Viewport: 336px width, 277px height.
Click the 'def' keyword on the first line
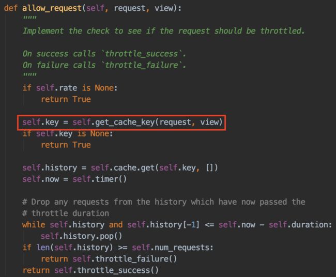(11, 8)
